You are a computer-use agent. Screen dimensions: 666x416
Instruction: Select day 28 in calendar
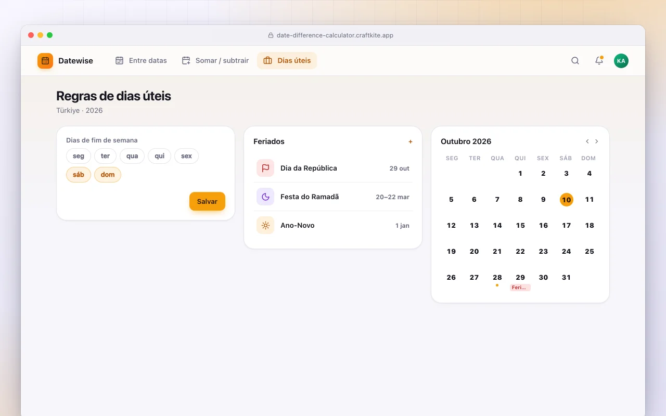(497, 278)
